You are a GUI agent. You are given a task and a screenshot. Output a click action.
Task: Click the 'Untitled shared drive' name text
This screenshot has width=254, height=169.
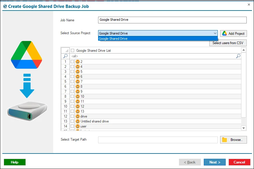[x=95, y=121]
